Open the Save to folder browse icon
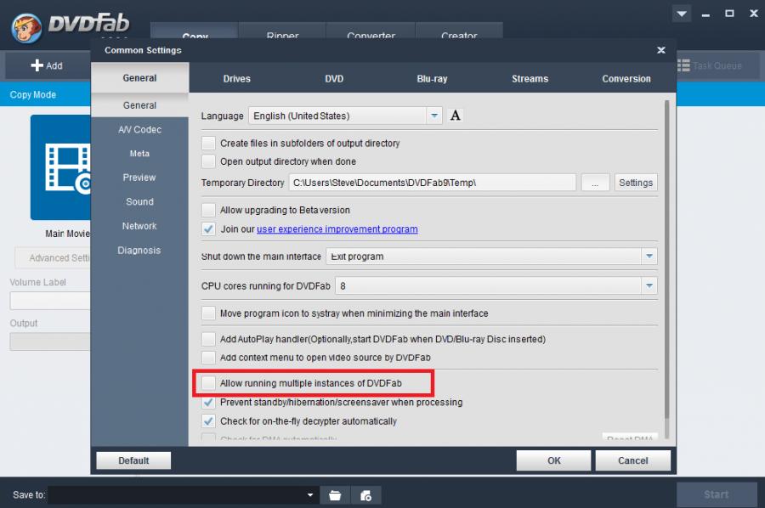765x508 pixels. pyautogui.click(x=335, y=495)
